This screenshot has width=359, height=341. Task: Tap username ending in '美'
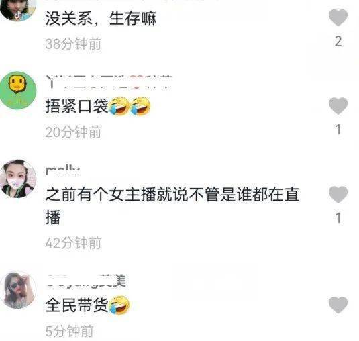(x=86, y=281)
